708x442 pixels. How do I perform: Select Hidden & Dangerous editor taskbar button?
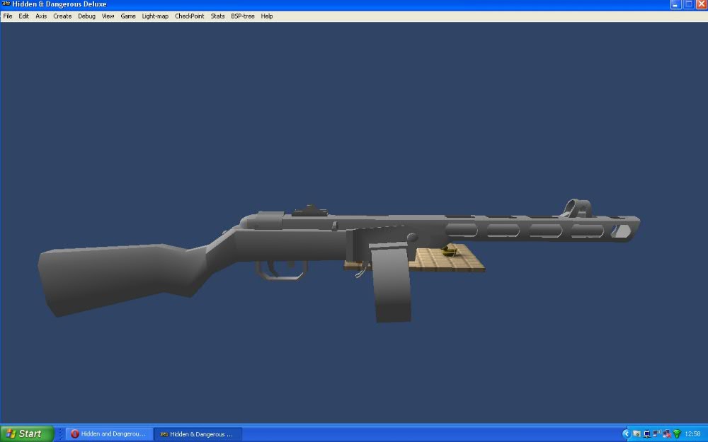tap(198, 434)
